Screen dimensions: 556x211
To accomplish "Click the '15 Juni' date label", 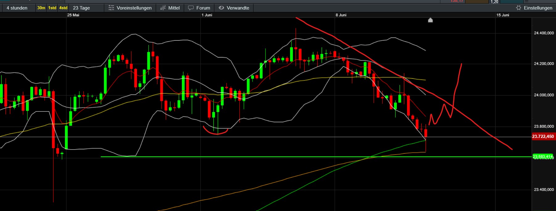I will tap(503, 15).
